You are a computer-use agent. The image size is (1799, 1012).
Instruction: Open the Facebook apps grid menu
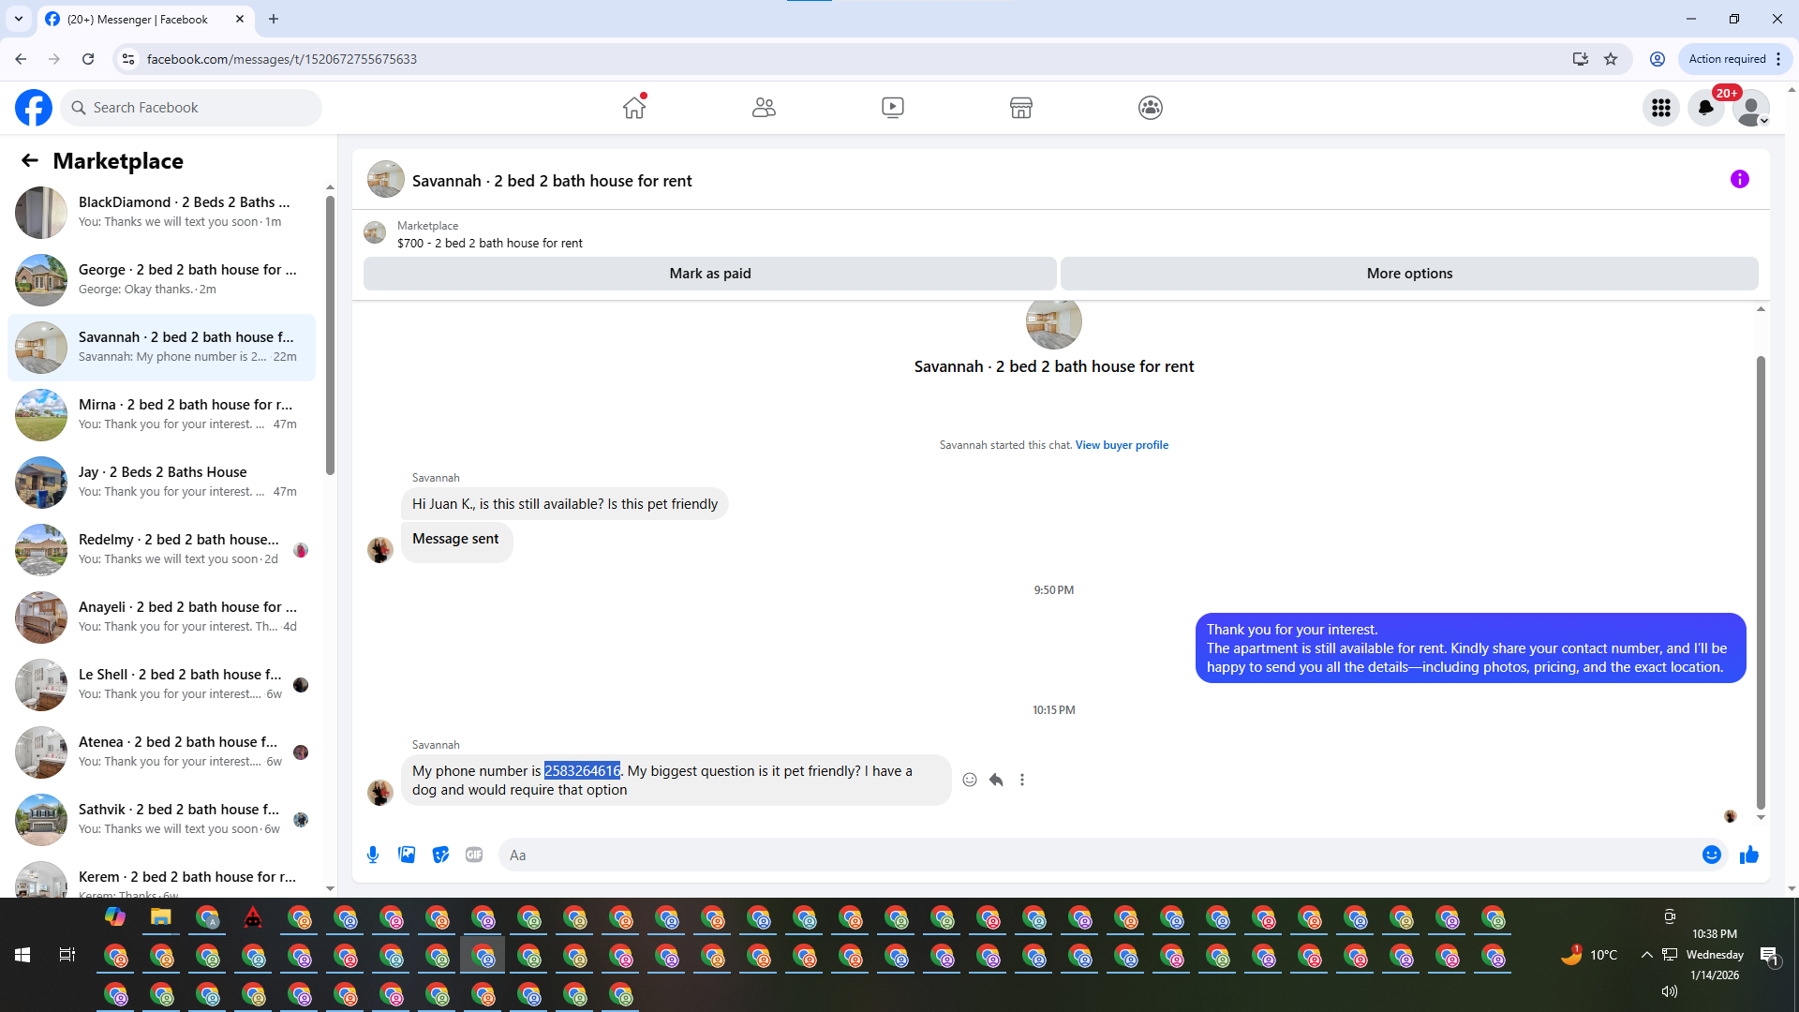1661,109
